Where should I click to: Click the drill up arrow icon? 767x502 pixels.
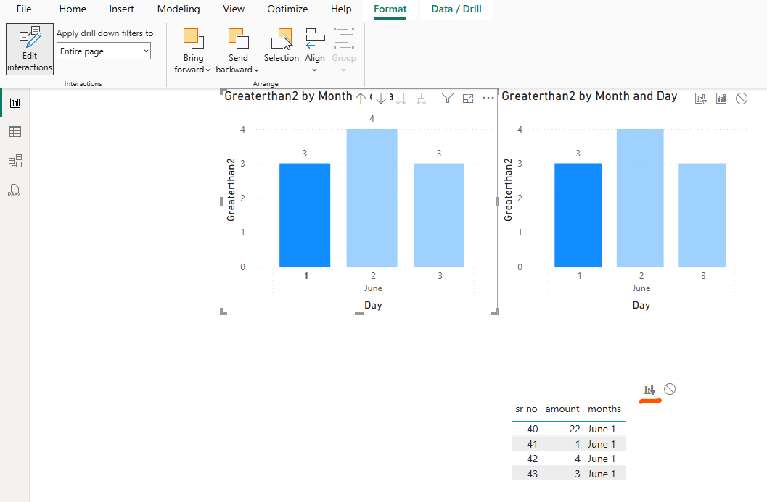tap(361, 99)
